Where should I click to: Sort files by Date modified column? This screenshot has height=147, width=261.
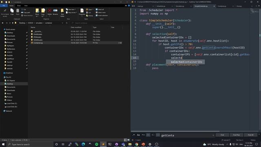[x=76, y=27]
